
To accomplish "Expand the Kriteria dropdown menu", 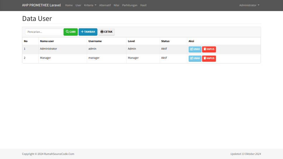I will click(x=90, y=5).
